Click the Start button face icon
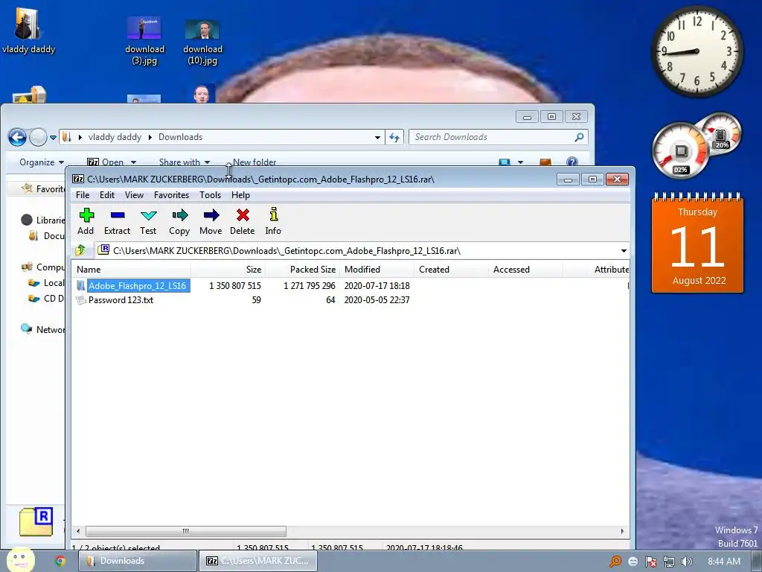Image resolution: width=762 pixels, height=572 pixels. tap(20, 560)
